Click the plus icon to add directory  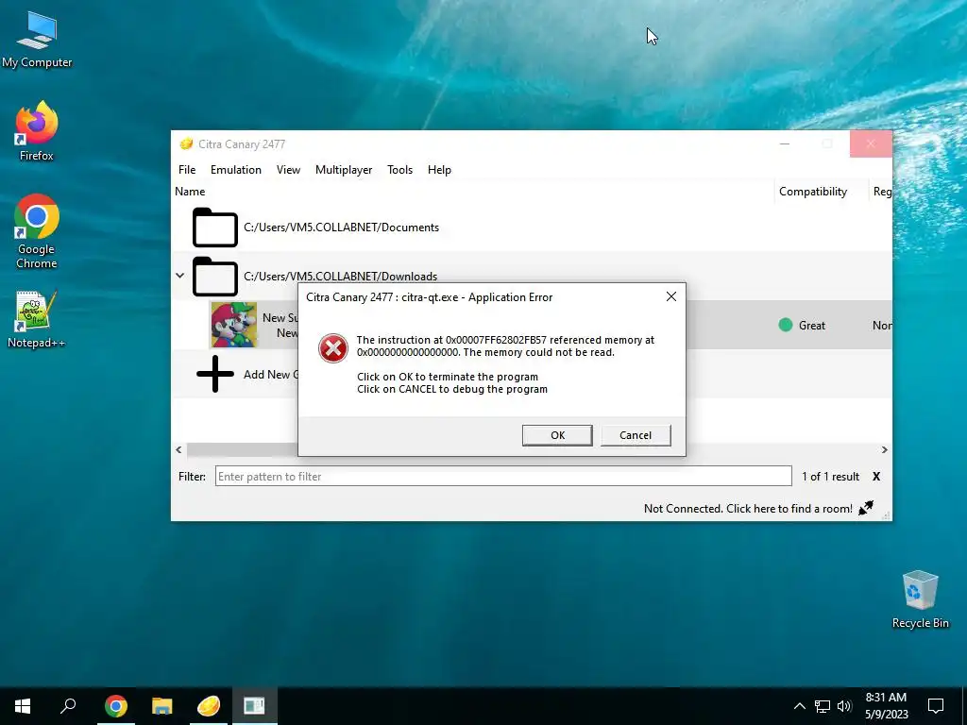[214, 374]
